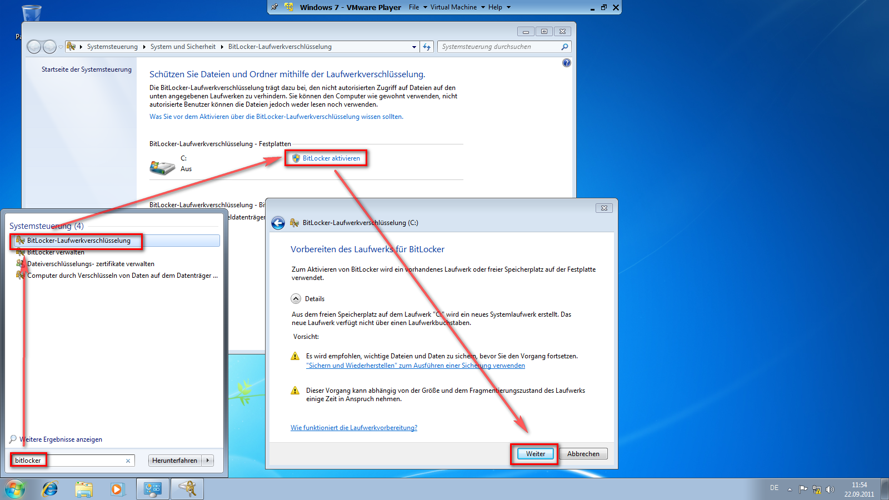Click the Abbrechen button in wizard
889x500 pixels.
[x=583, y=454]
